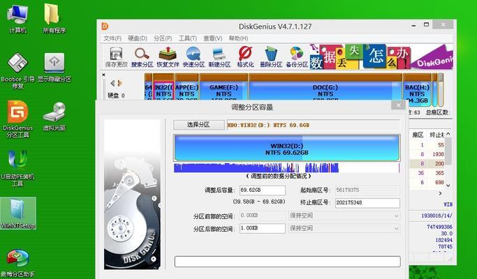This screenshot has width=477, height=279.
Task: Click table cell showing 1938
Action: 438,154
